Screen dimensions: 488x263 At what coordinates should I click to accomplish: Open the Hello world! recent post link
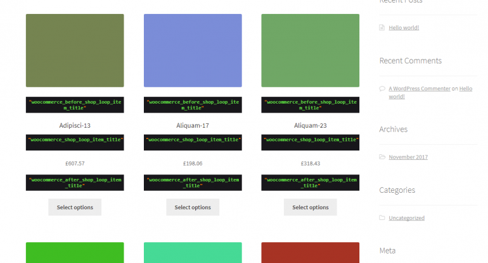(404, 28)
